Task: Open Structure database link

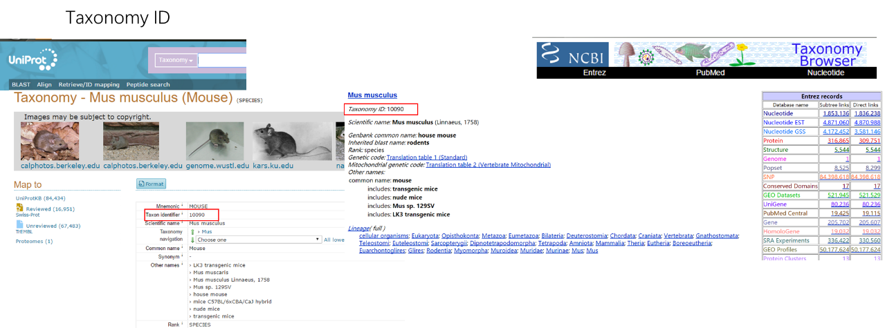Action: (776, 149)
